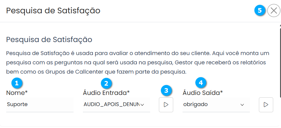
Task: Click the dialog header title Pesquisa de Satisfação
Action: click(53, 11)
